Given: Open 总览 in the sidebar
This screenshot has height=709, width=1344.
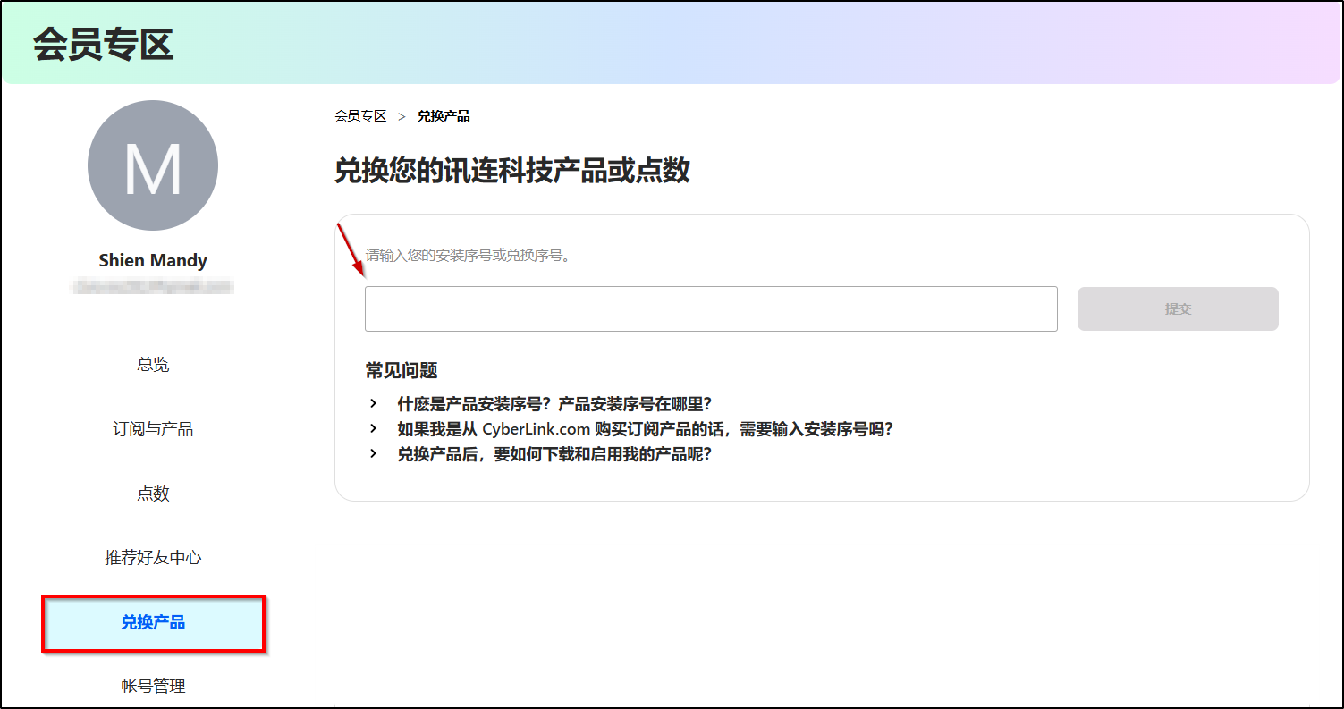Looking at the screenshot, I should [x=153, y=365].
